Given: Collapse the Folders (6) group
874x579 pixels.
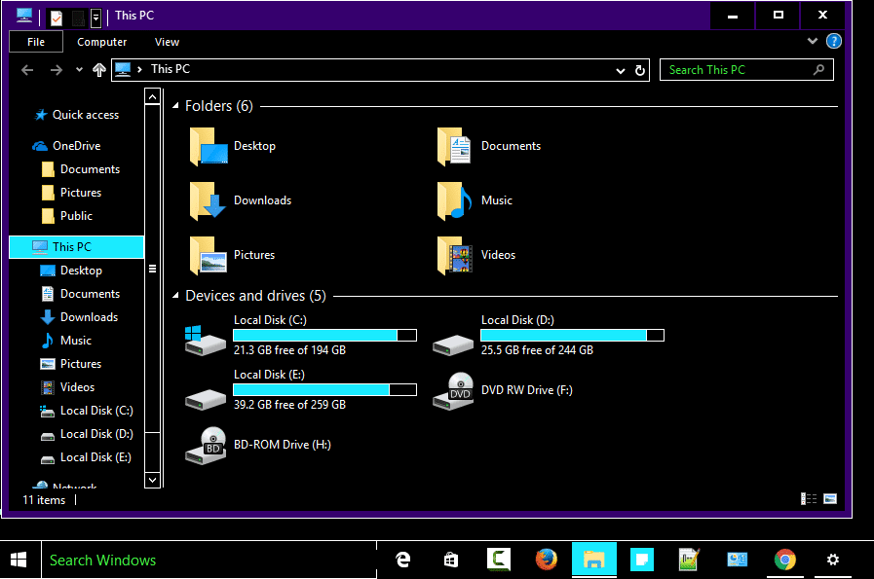Looking at the screenshot, I should (175, 105).
